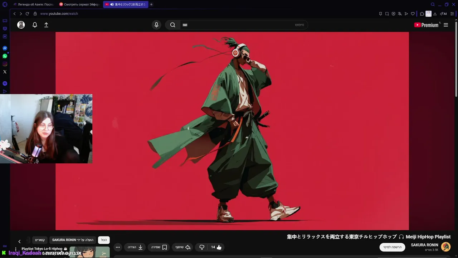Open the YouTube hamburger guide menu
This screenshot has width=458, height=258.
(x=446, y=25)
